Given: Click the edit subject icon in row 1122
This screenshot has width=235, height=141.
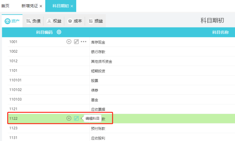Looking at the screenshot, I should [76, 118].
